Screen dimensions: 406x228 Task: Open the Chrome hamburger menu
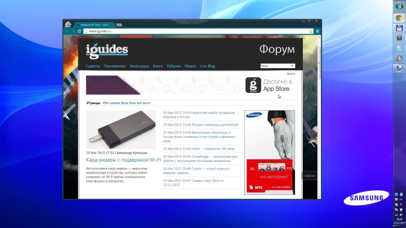click(317, 31)
